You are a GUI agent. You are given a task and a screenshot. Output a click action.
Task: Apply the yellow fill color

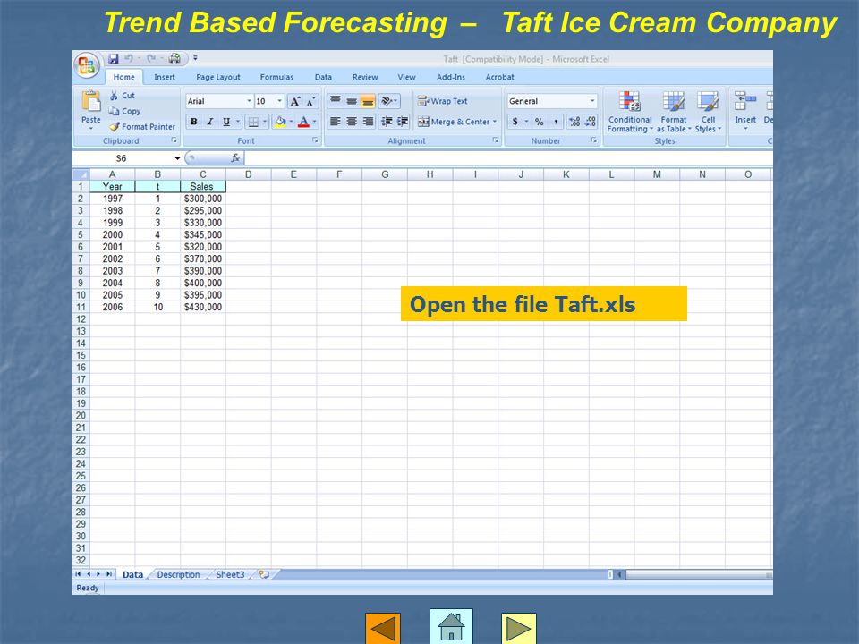coord(280,122)
